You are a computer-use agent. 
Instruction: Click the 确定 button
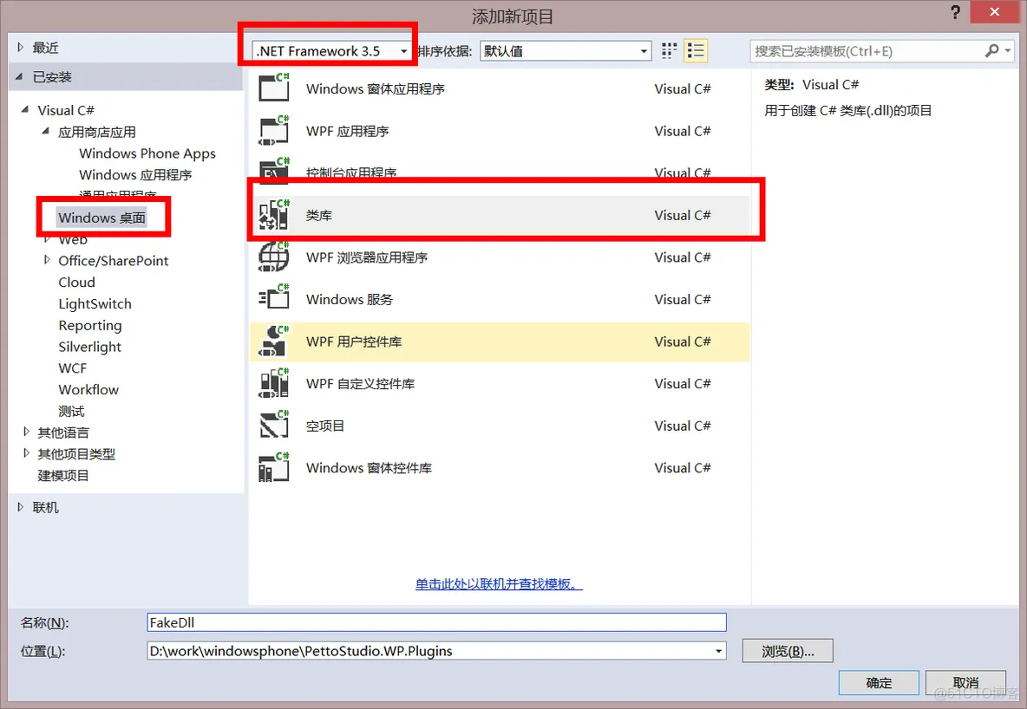pyautogui.click(x=879, y=683)
